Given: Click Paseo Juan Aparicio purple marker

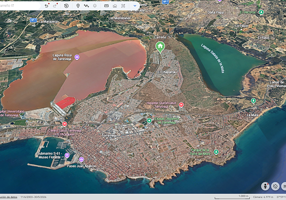Looking at the screenshot, I should 81,159.
